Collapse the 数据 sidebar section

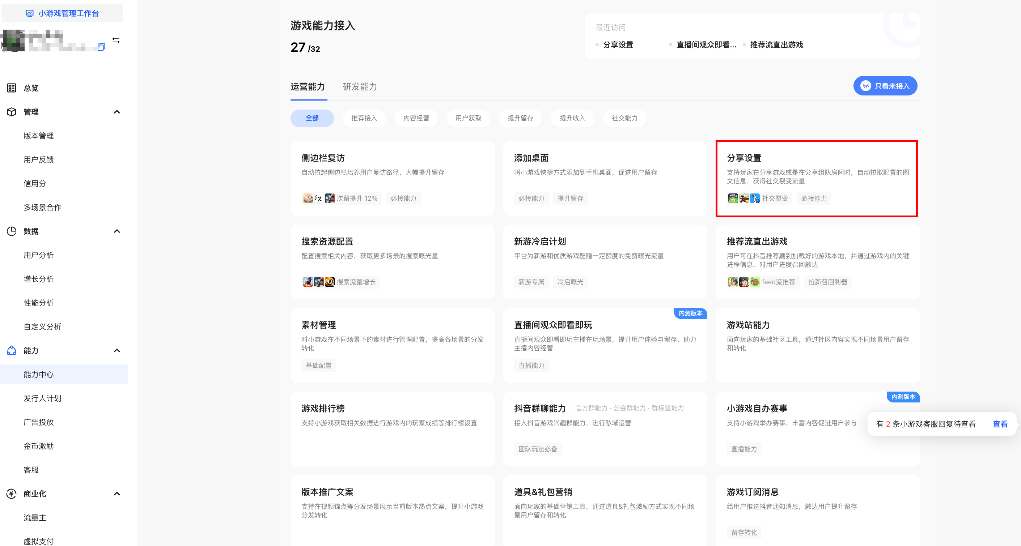pos(116,231)
